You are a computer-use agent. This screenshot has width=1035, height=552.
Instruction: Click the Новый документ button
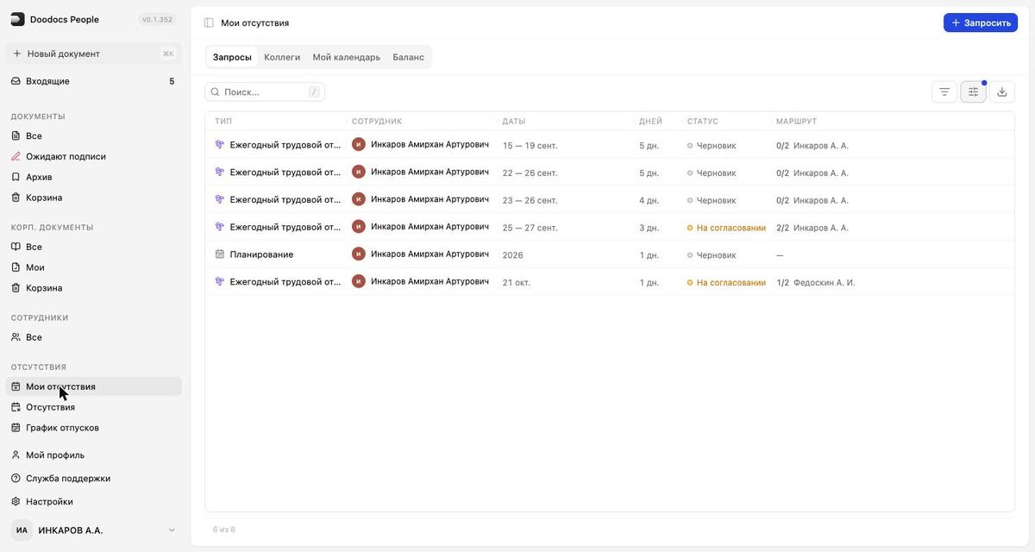tap(94, 53)
